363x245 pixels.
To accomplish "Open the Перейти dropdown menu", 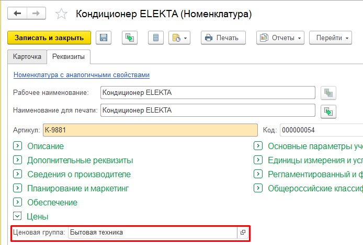I will tap(331, 38).
